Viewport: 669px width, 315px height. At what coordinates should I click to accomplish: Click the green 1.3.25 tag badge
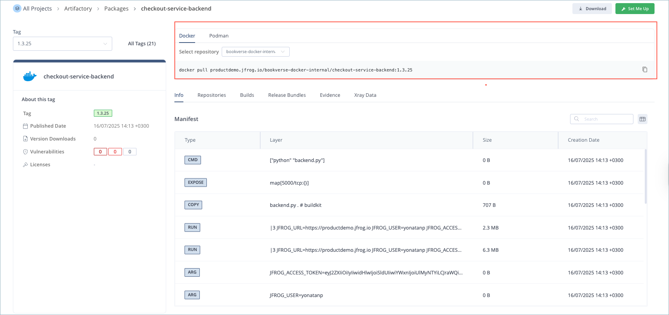(103, 113)
